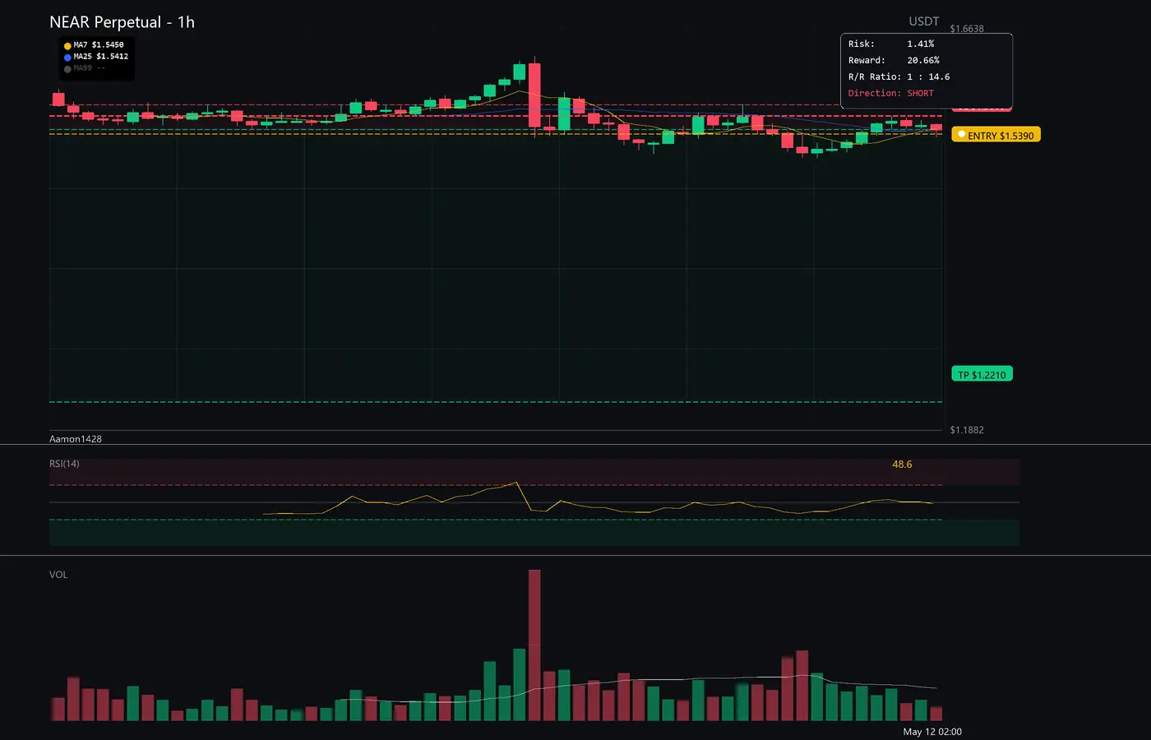
Task: Click the orange MA7 legend dot
Action: [67, 46]
